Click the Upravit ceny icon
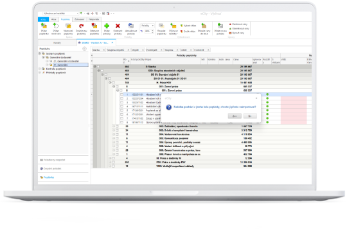This screenshot has height=241, width=347. (230, 33)
